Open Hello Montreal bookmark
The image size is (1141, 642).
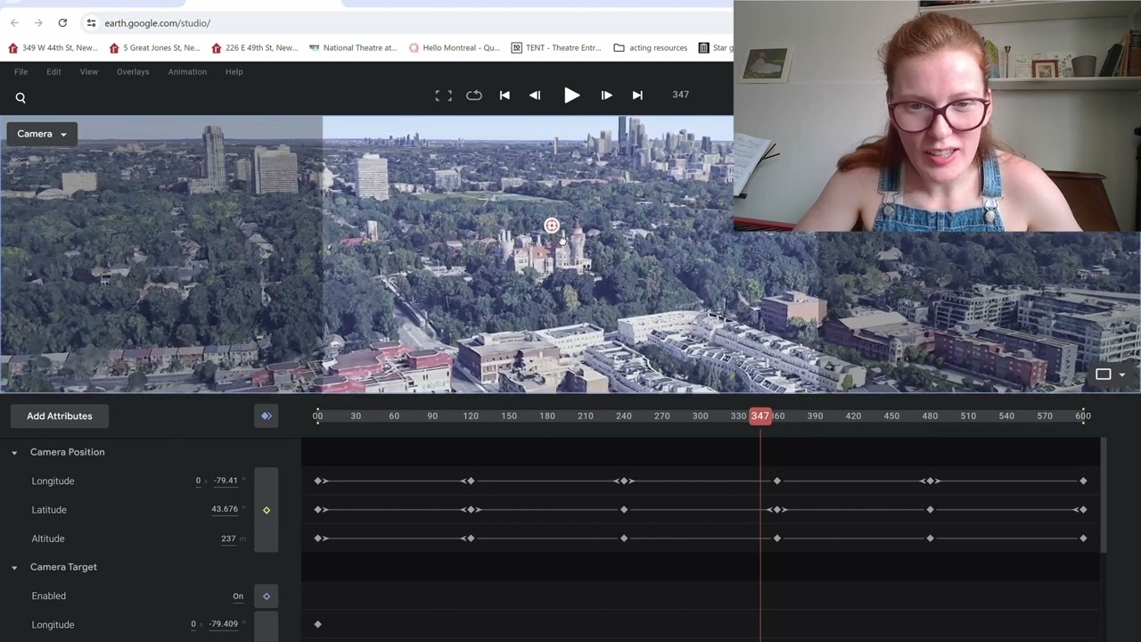[455, 47]
